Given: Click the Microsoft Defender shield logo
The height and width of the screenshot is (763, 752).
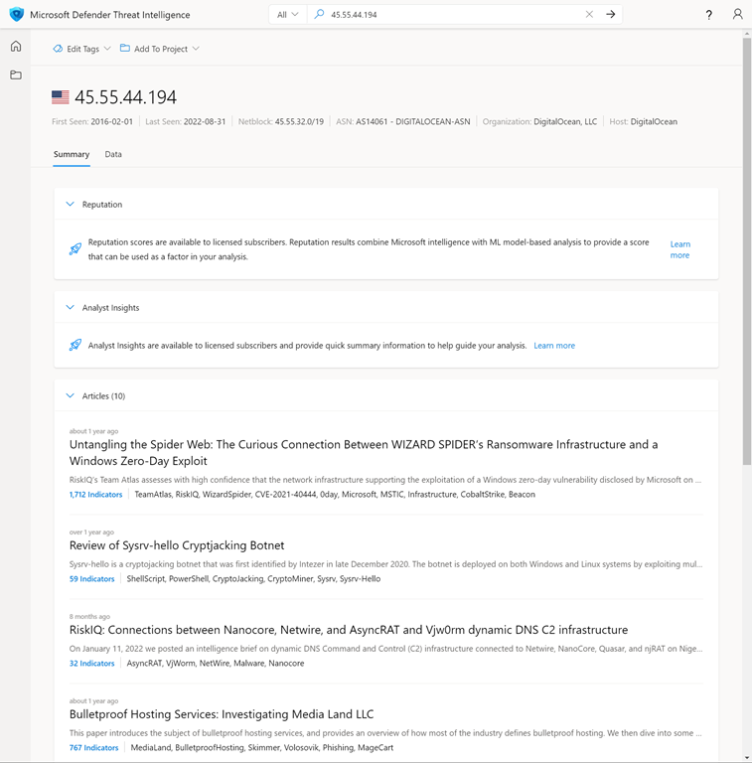Looking at the screenshot, I should tap(16, 15).
